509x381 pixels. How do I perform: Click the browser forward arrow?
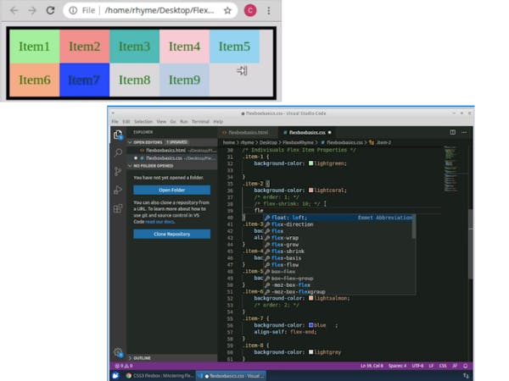[32, 11]
